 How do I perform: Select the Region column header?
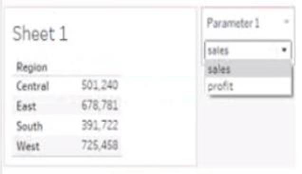click(32, 67)
